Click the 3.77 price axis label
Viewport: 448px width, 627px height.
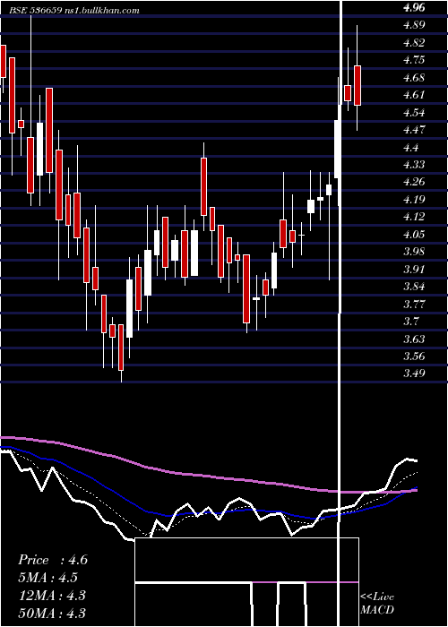414,304
